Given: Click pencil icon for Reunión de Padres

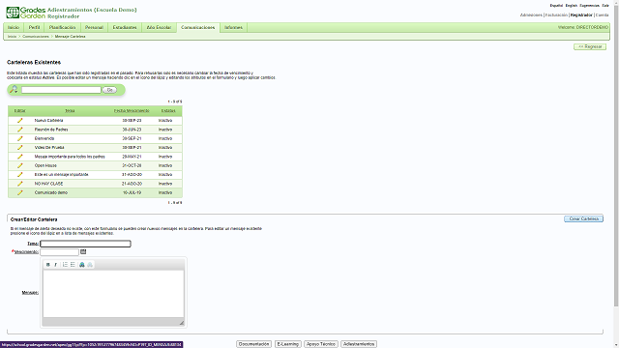Looking at the screenshot, I should click(19, 130).
